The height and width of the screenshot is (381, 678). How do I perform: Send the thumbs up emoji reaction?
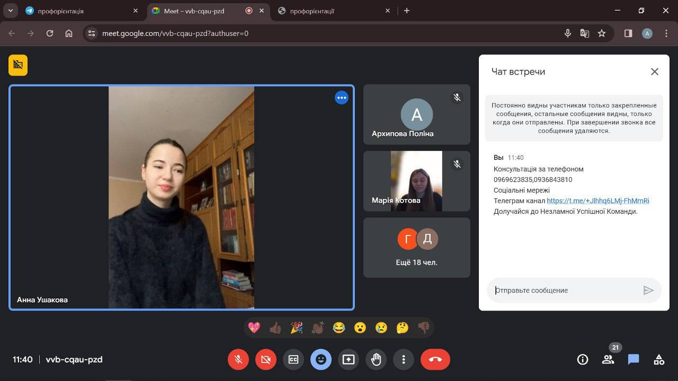tap(275, 328)
